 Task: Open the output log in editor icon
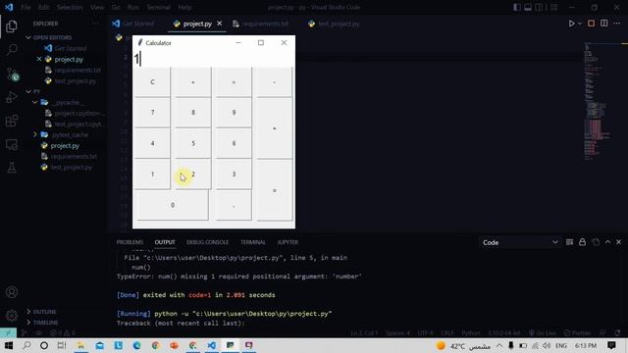click(596, 242)
